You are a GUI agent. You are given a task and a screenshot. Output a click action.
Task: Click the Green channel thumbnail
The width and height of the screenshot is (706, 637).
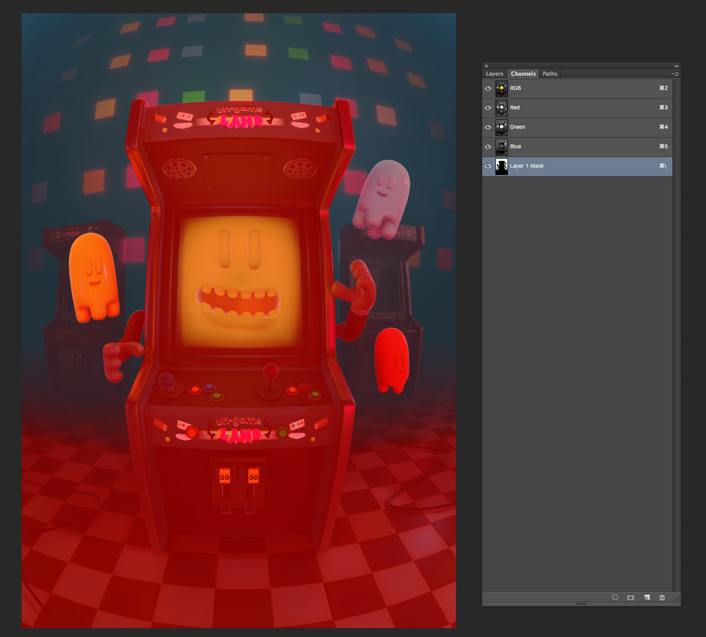(x=502, y=127)
